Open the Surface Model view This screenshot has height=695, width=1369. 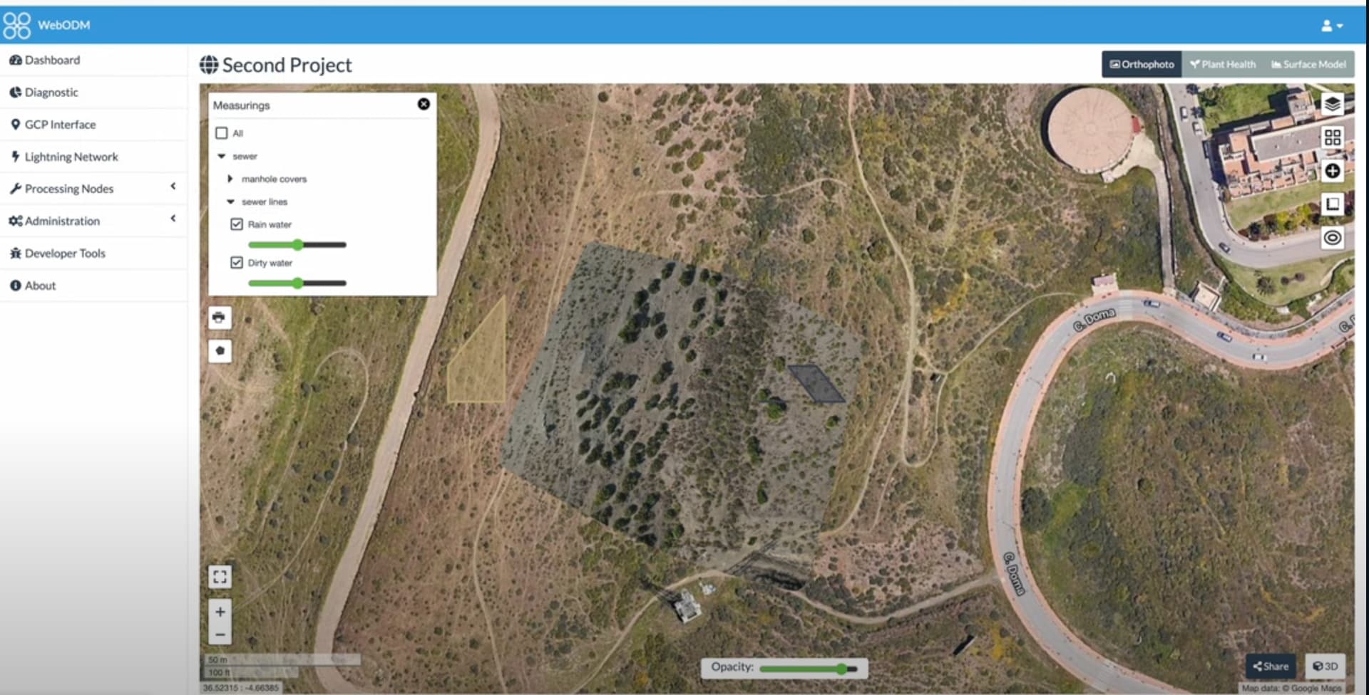tap(1308, 64)
